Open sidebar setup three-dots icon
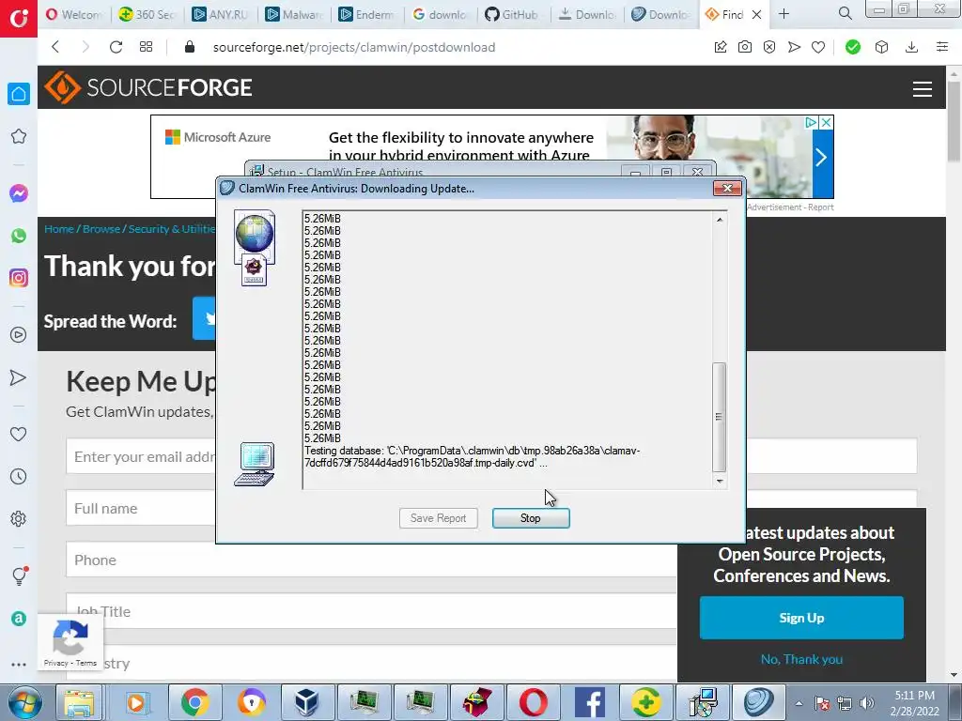 tap(19, 664)
